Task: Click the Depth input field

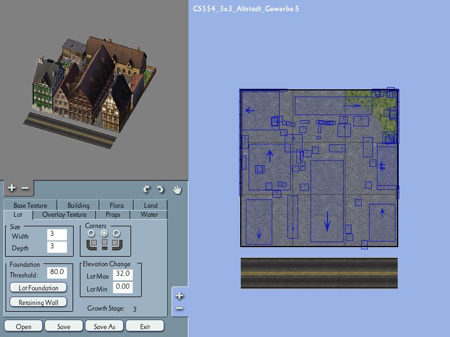Action: 57,247
